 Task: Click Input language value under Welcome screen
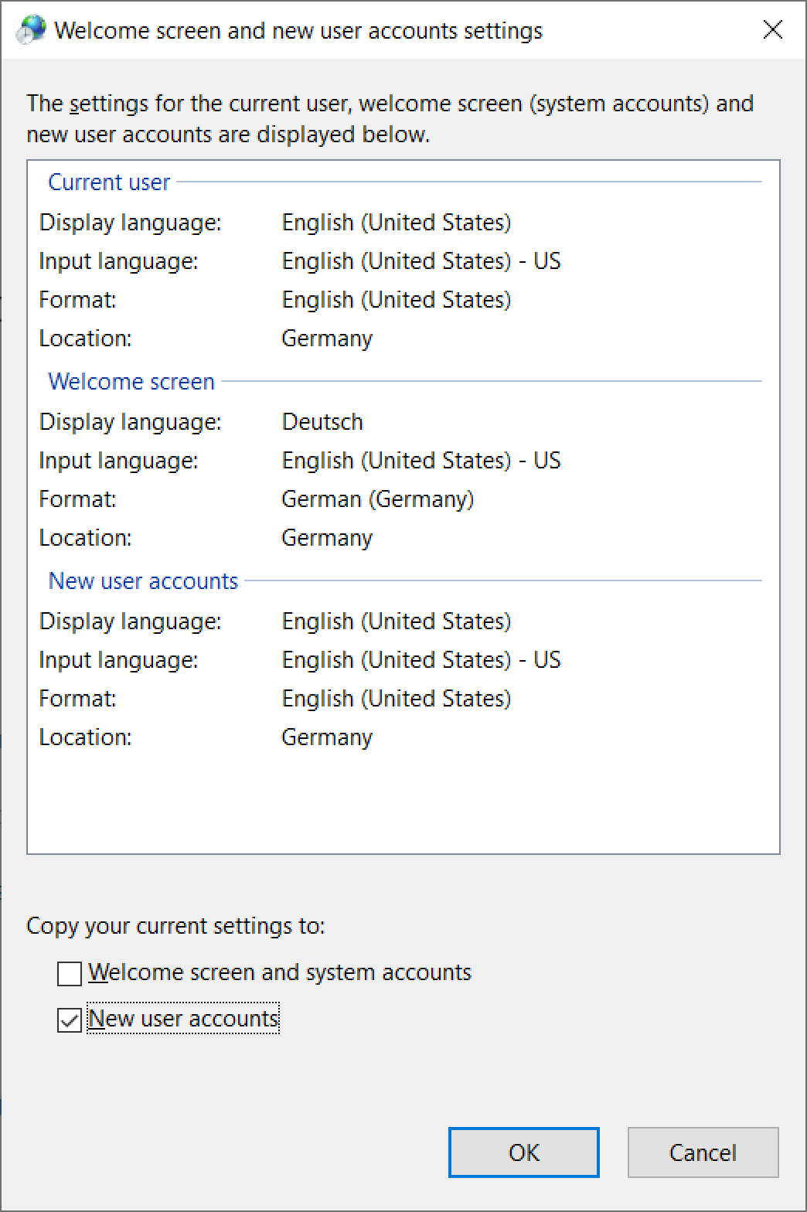pyautogui.click(x=421, y=461)
